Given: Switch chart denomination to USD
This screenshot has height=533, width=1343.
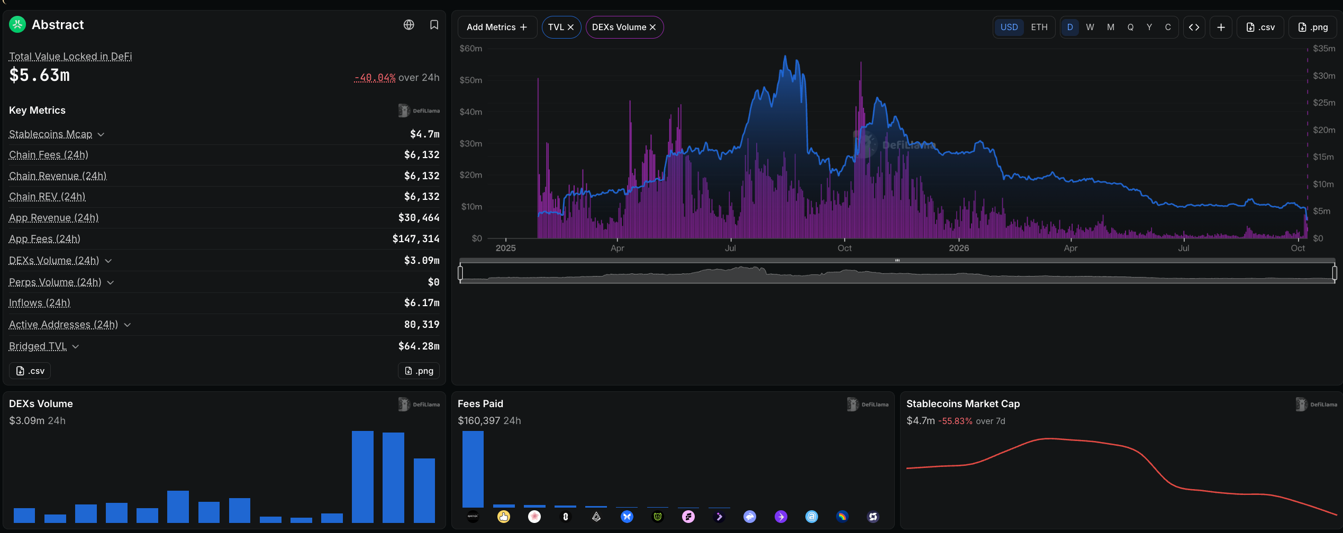Looking at the screenshot, I should 1009,27.
